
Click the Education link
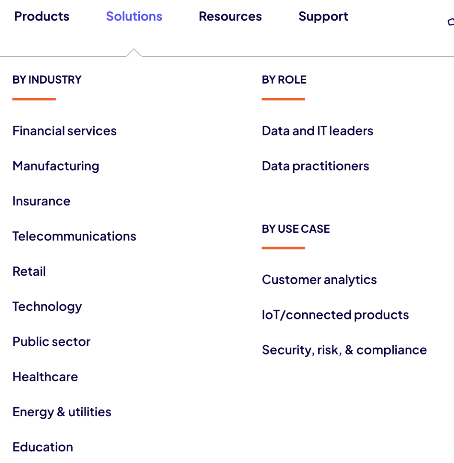(43, 447)
